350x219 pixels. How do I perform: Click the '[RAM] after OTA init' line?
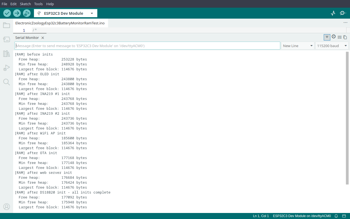pos(36,153)
